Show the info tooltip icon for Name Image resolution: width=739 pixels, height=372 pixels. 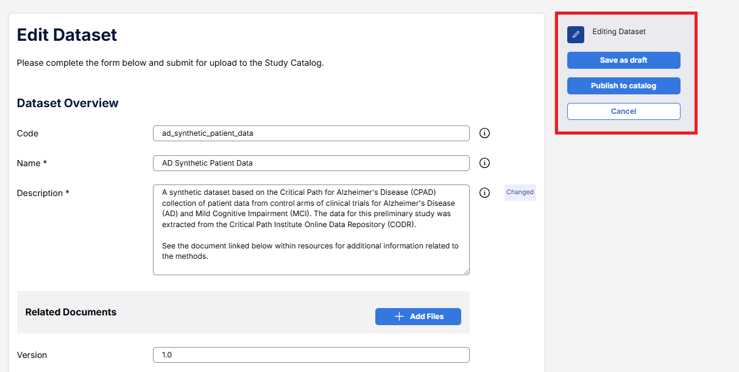(484, 163)
